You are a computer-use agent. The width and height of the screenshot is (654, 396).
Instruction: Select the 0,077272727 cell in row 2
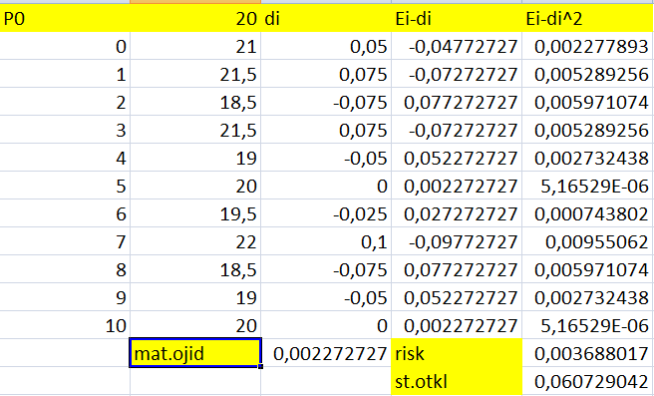457,102
